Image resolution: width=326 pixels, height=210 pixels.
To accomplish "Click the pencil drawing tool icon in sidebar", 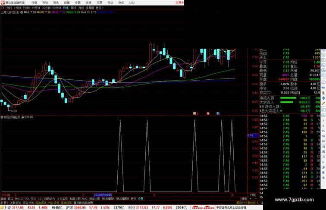I will 323,103.
